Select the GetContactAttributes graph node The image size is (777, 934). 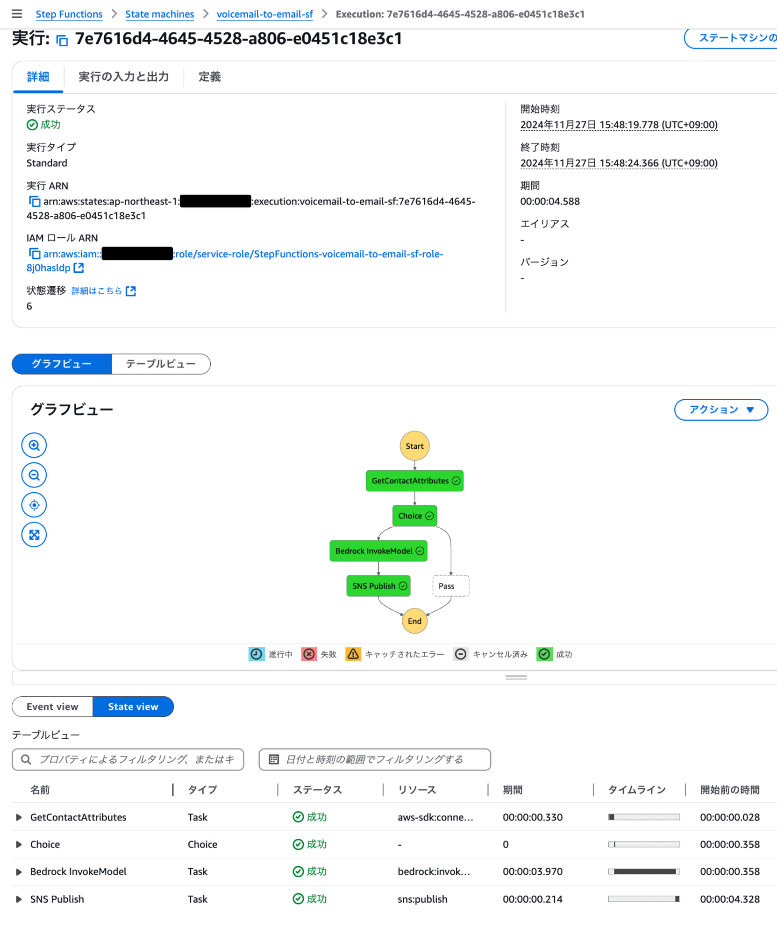(x=414, y=481)
